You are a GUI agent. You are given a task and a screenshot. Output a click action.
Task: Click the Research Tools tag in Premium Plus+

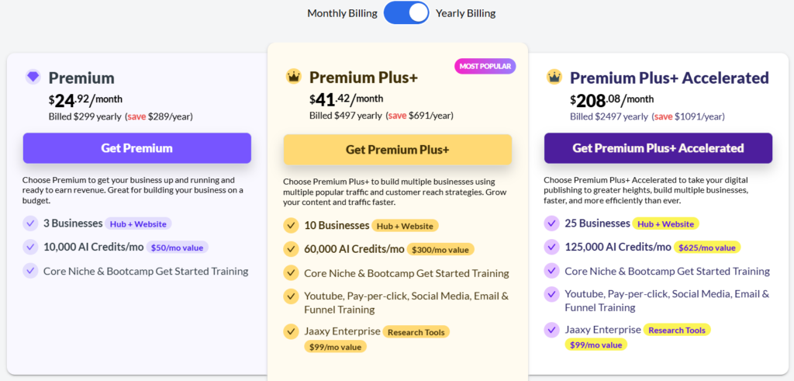(x=416, y=332)
